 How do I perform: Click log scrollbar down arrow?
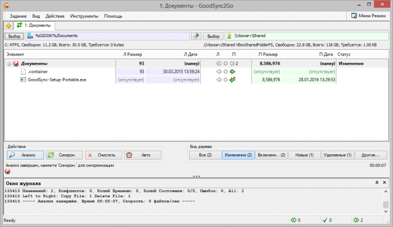(386, 212)
